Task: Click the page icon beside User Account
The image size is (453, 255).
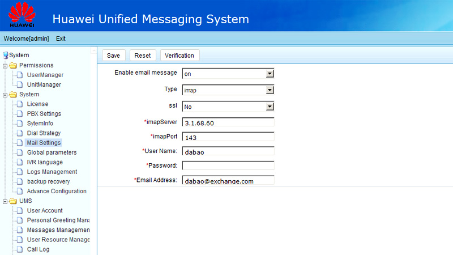Action: [x=20, y=210]
